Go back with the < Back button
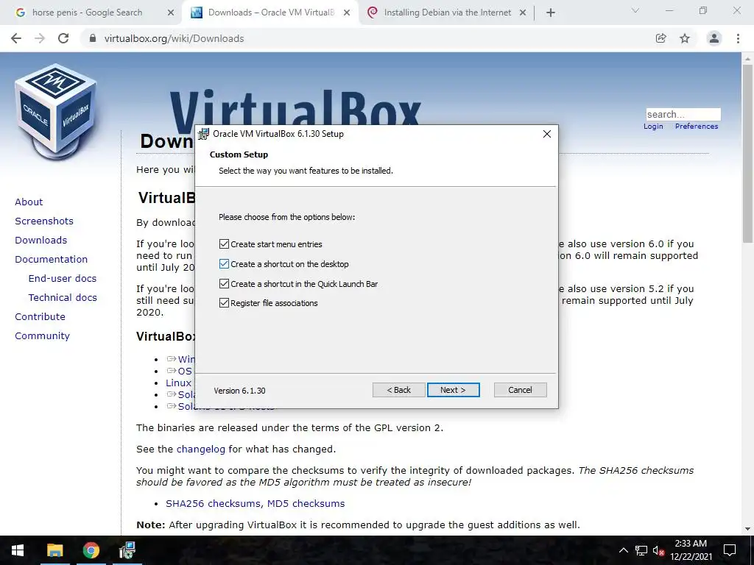Screen dimensions: 754x565 click(398, 390)
